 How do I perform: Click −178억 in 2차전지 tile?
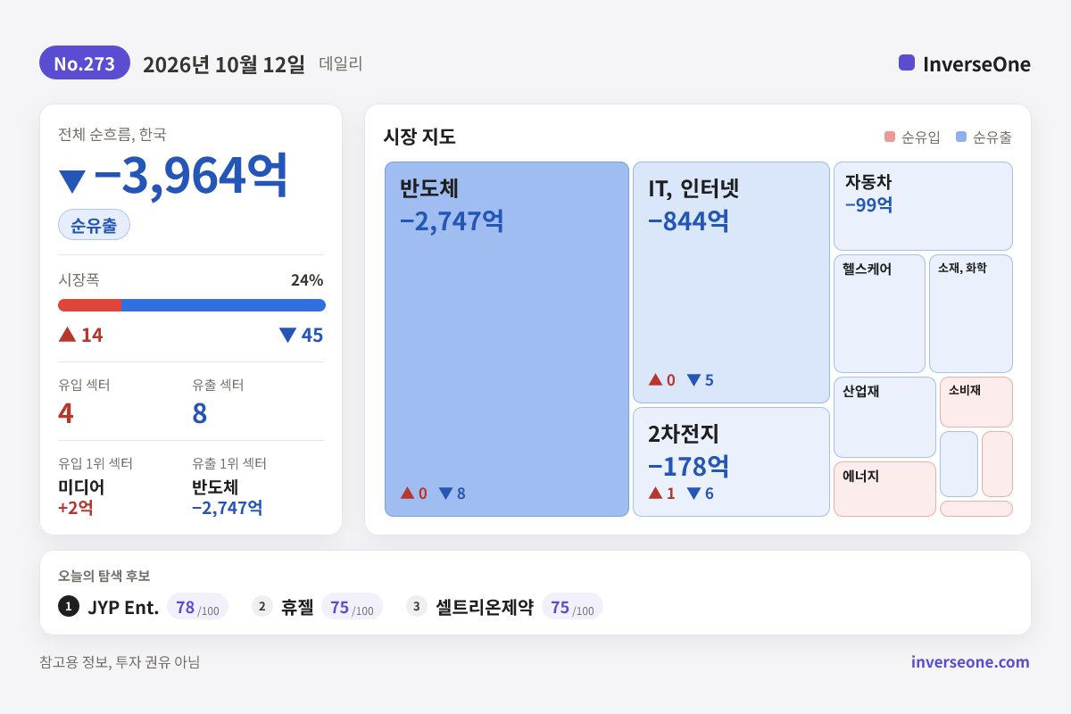(x=688, y=466)
